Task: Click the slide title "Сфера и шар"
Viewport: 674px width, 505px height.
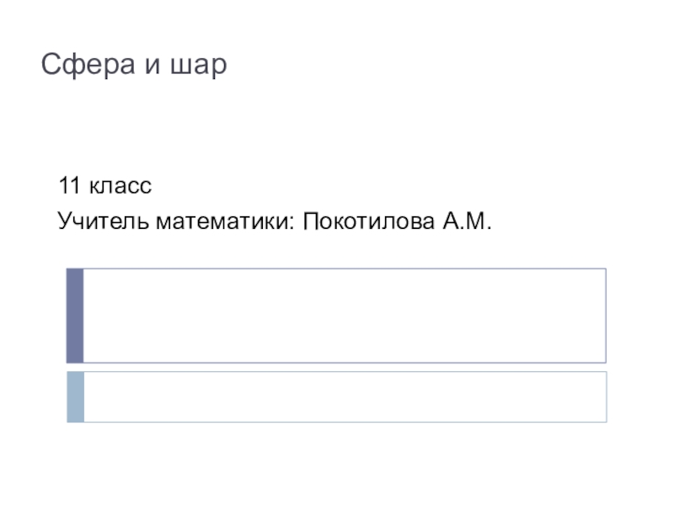Action: pos(135,65)
